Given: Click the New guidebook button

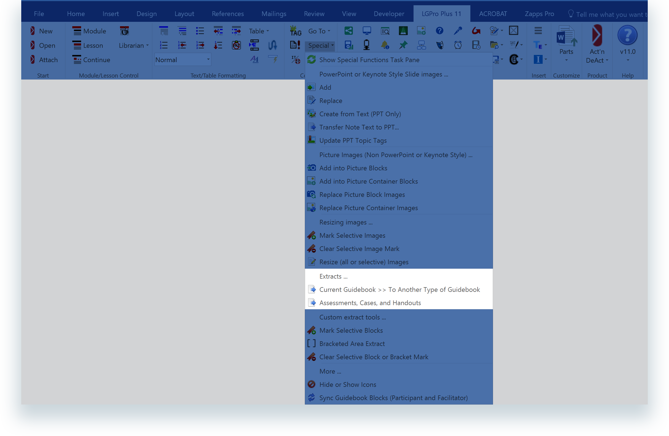Looking at the screenshot, I should click(x=41, y=31).
